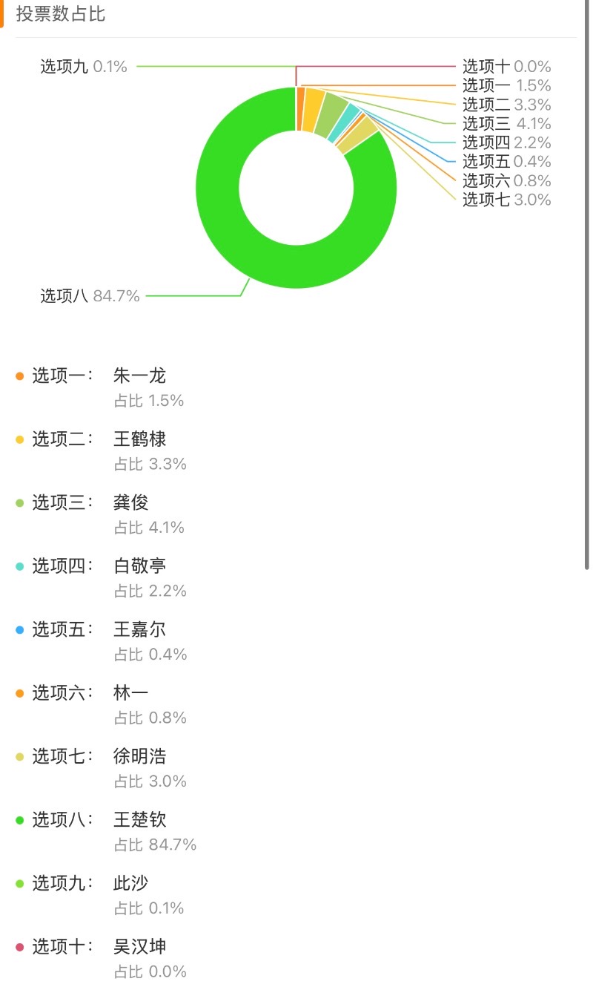Select the 选项九 0.1% chart label
Screen dimensions: 593x990
click(x=84, y=67)
